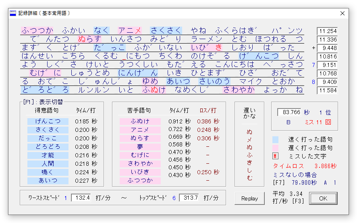Select あいつ in the 得意語句 list
Screen dimensions: 357x223
(48, 181)
